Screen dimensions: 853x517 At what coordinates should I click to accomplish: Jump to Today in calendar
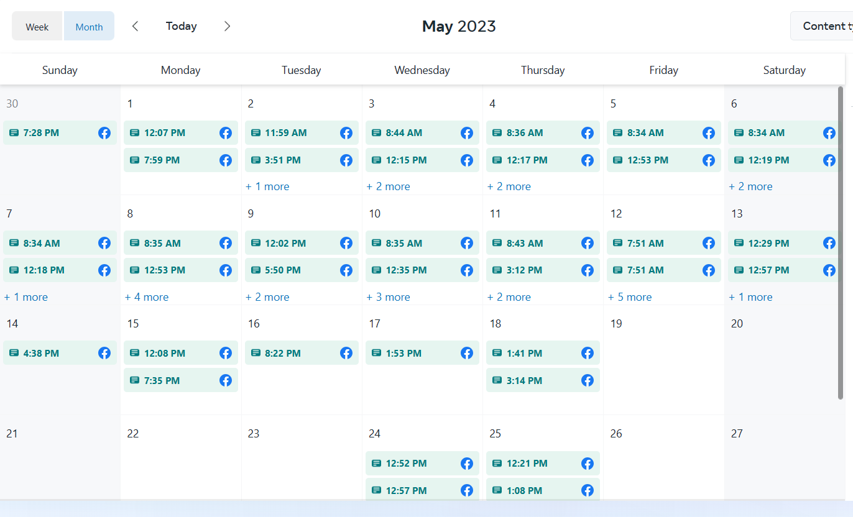coord(181,26)
